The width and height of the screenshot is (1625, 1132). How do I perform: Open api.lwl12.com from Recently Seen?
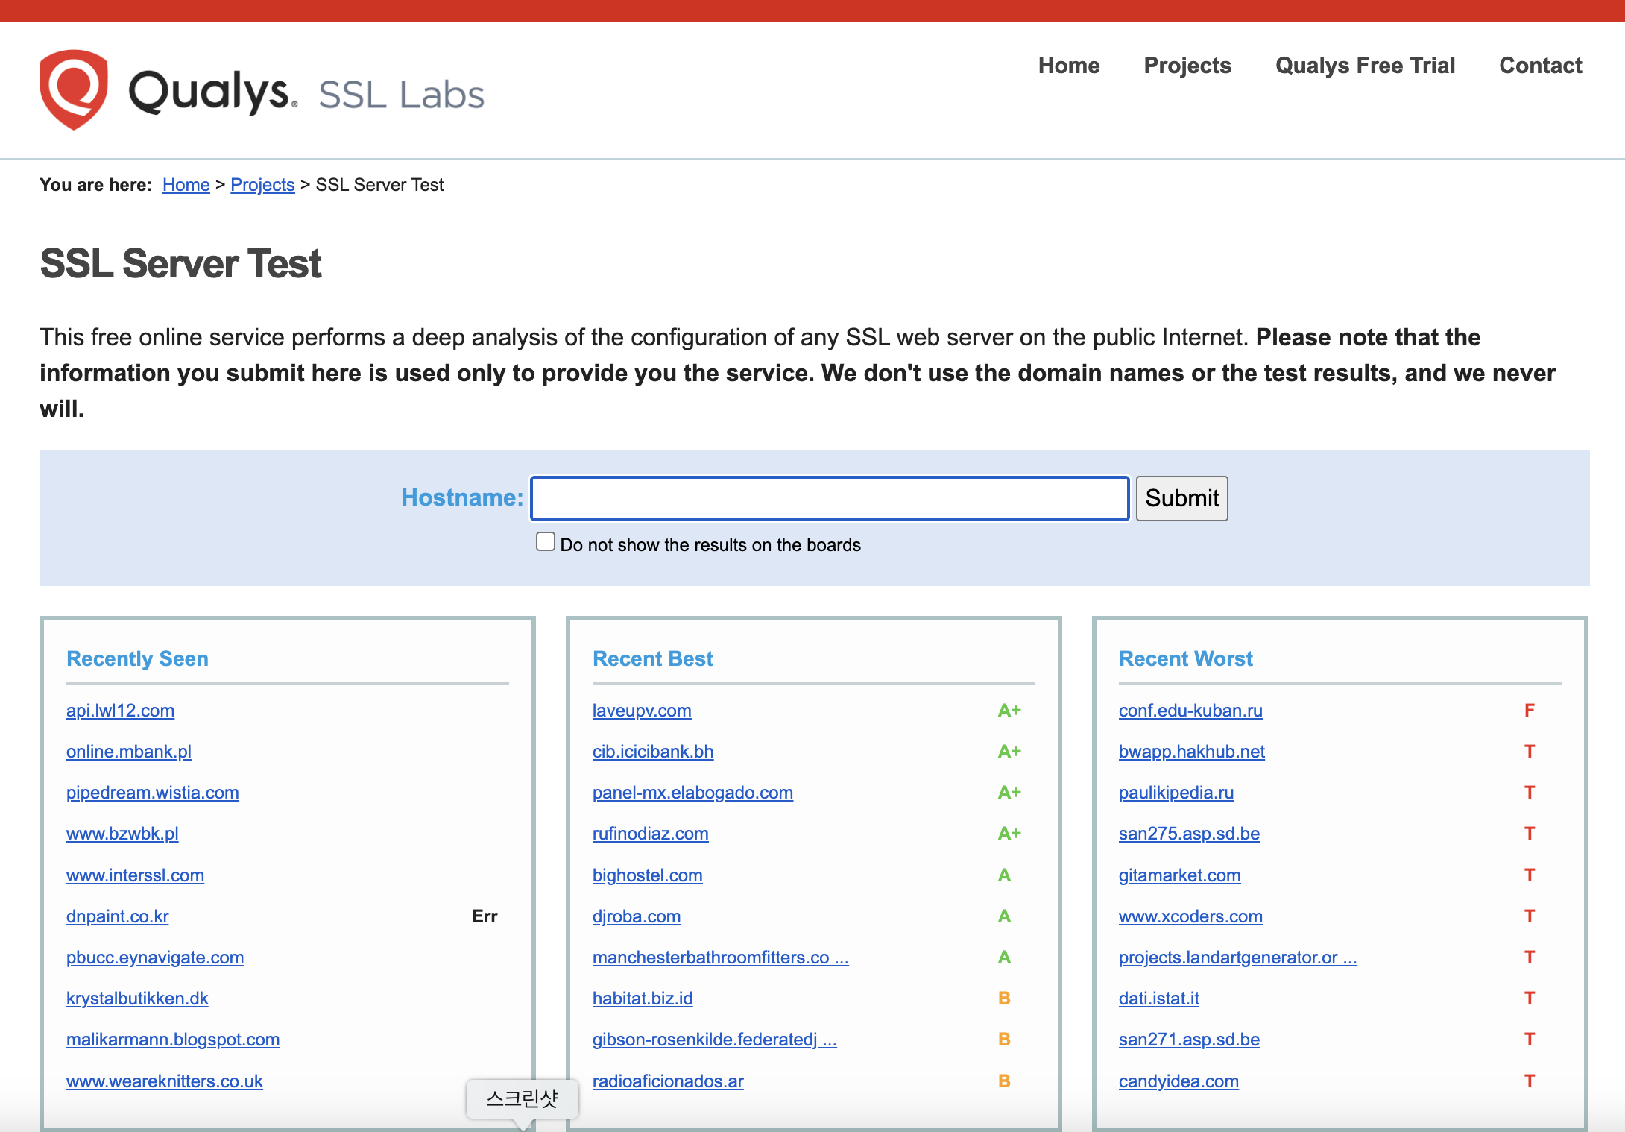click(120, 711)
